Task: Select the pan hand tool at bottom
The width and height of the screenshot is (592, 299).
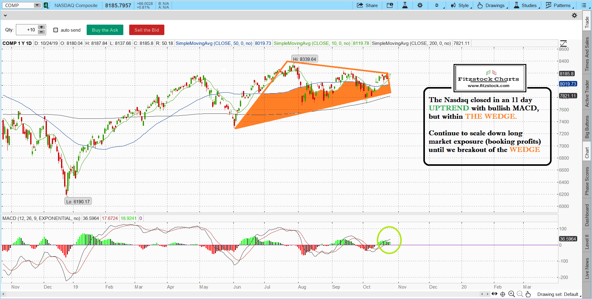Action: [528, 294]
